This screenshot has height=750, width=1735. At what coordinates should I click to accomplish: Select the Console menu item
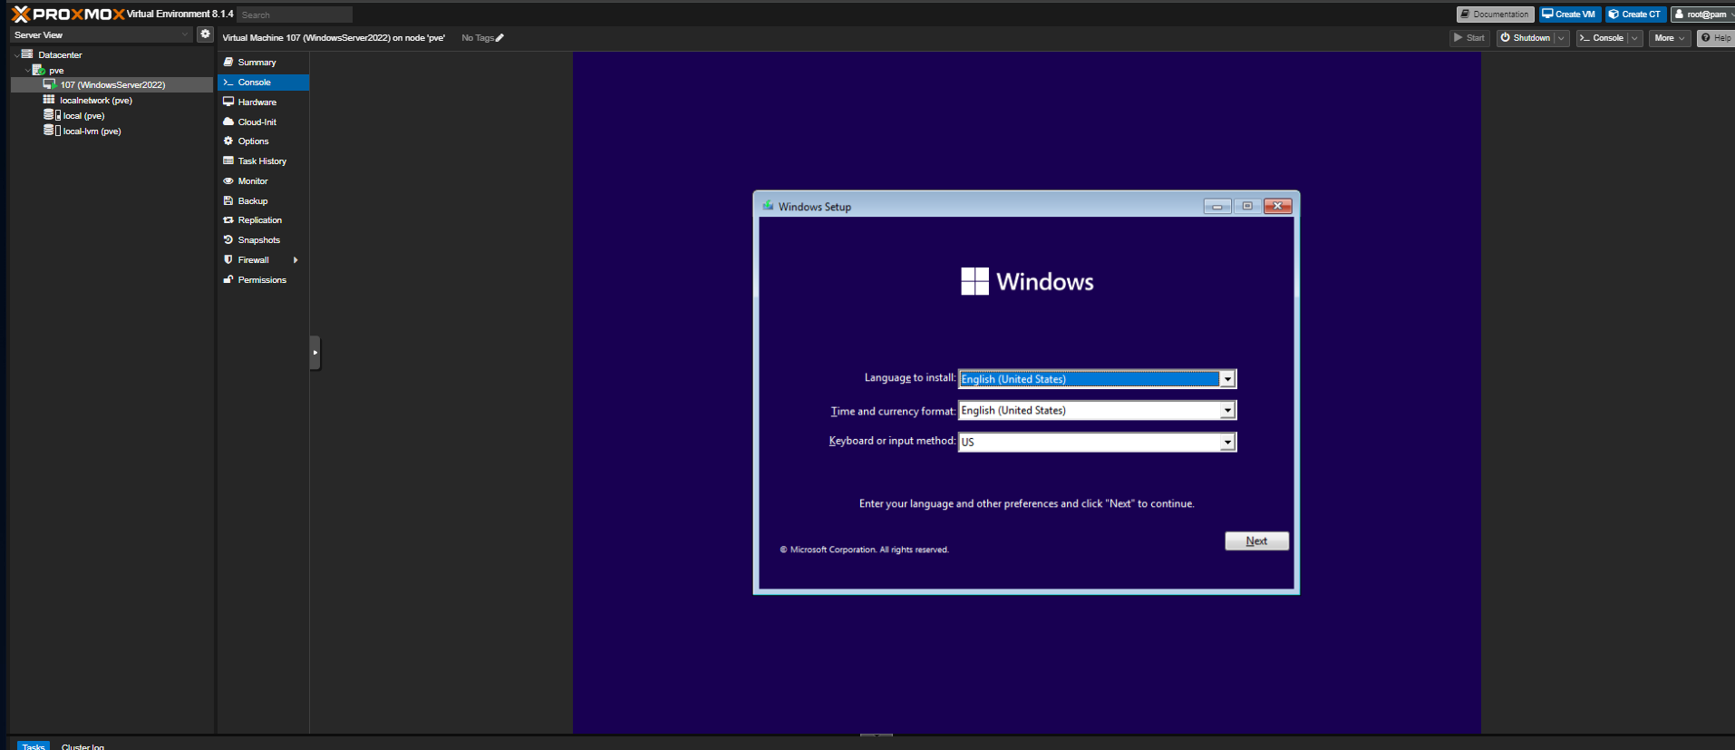[263, 82]
